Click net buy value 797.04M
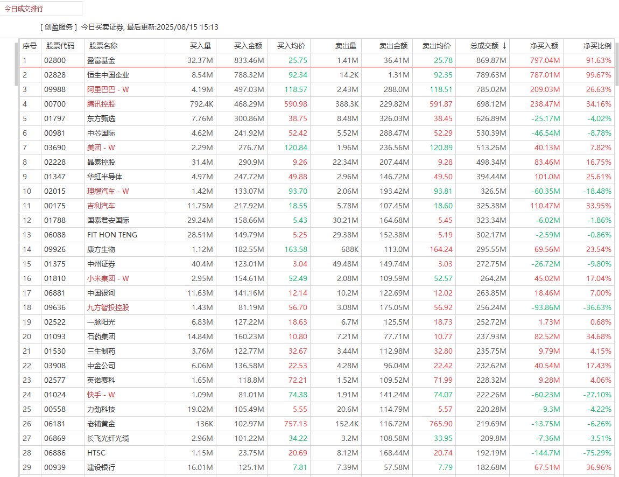Viewport: 619px width, 477px height. [545, 60]
